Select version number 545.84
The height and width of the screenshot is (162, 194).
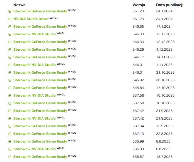138,88
